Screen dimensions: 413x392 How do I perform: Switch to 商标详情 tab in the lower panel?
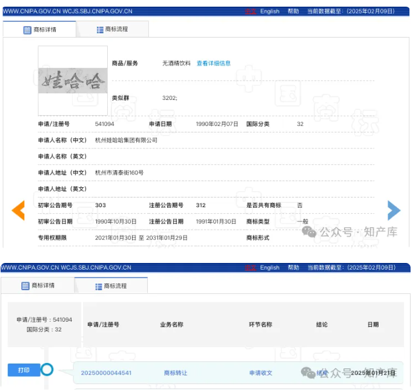pos(38,285)
